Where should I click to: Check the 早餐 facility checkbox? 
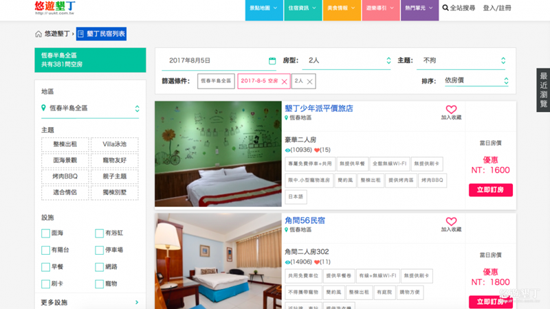coord(46,267)
